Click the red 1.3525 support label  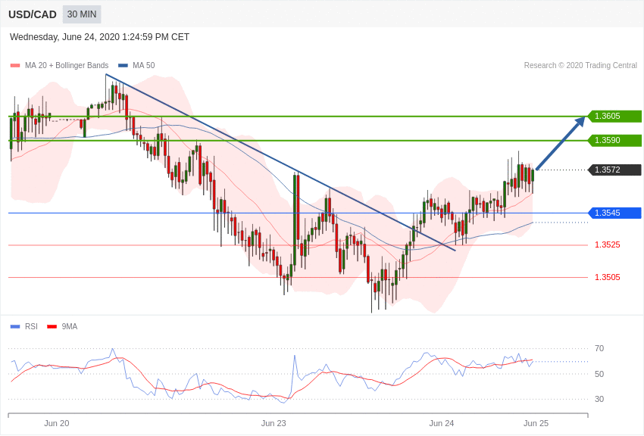(x=608, y=244)
